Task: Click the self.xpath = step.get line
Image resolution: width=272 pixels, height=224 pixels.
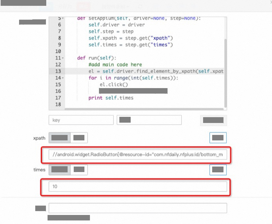Action: [x=131, y=38]
